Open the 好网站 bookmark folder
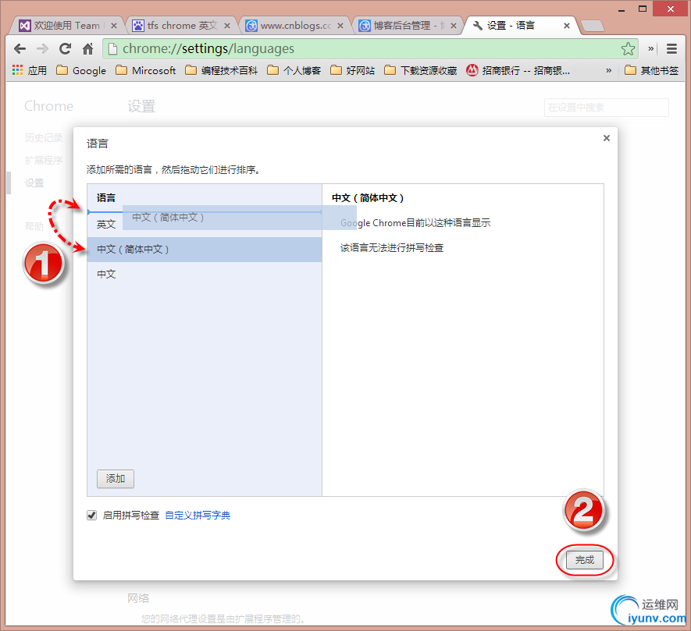 pos(352,70)
